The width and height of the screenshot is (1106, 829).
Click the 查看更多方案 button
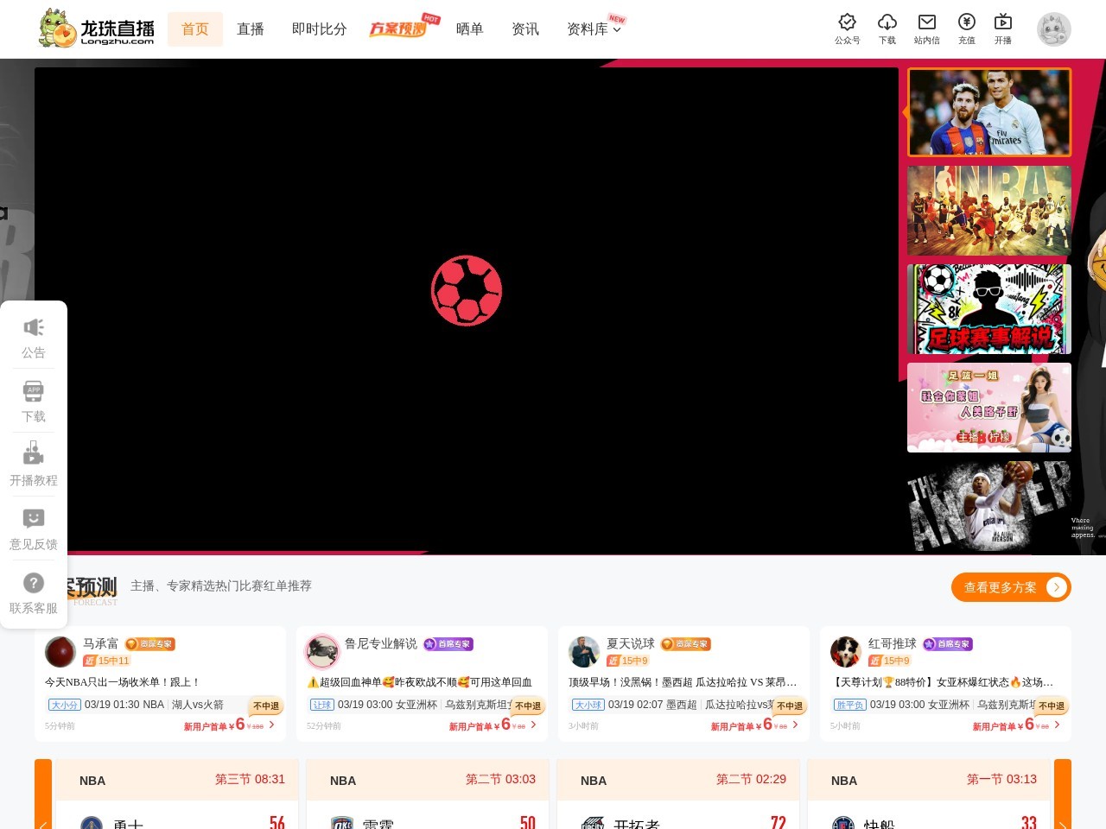[x=1011, y=586]
